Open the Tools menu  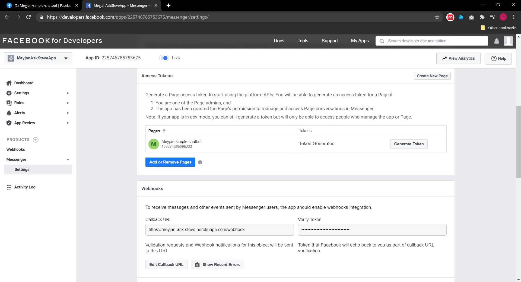pyautogui.click(x=303, y=41)
